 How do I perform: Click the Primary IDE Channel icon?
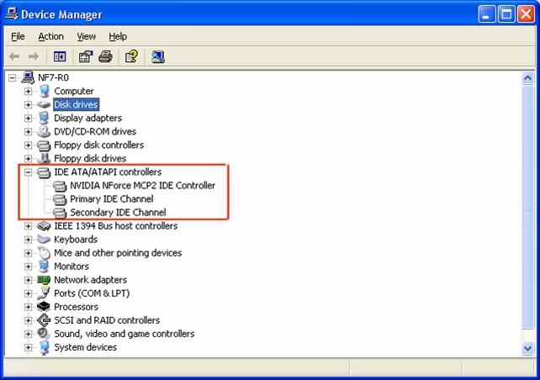click(60, 199)
